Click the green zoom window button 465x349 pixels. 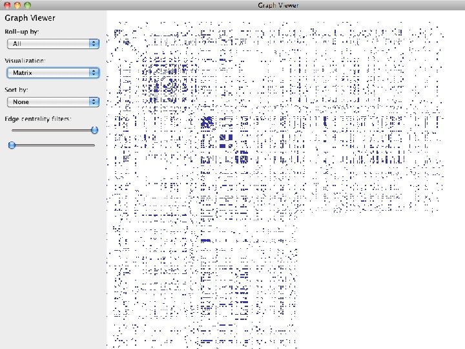[27, 5]
